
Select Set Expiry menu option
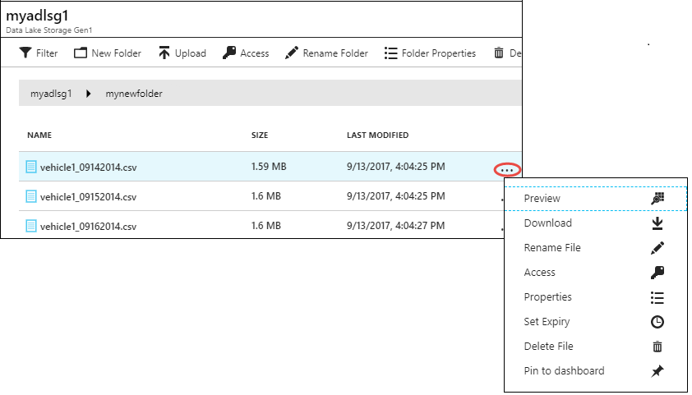click(547, 322)
